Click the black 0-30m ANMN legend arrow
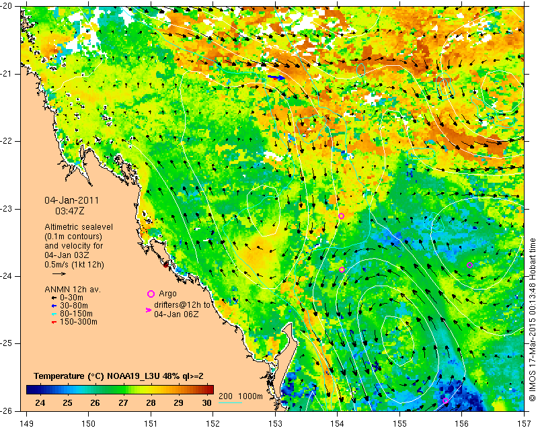This screenshot has height=430, width=538. [x=54, y=298]
